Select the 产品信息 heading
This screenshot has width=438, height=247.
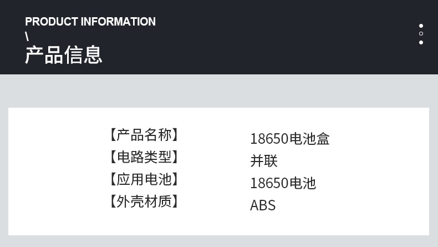pyautogui.click(x=64, y=55)
